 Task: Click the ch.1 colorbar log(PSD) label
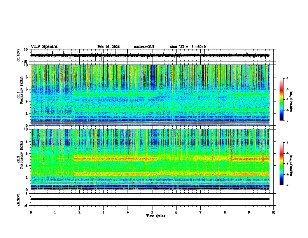291,101
